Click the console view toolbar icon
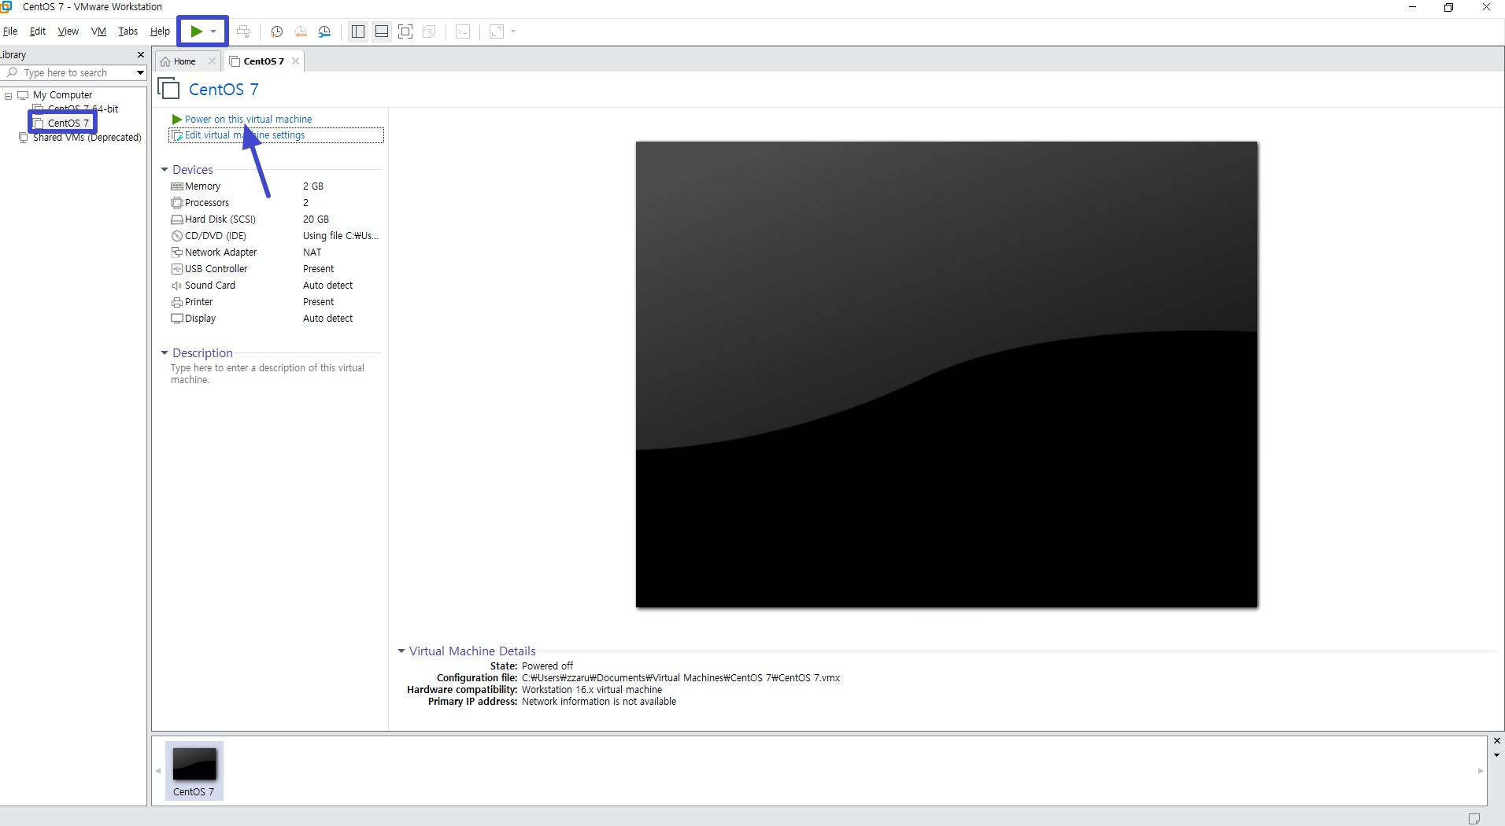Image resolution: width=1505 pixels, height=826 pixels. pos(463,31)
